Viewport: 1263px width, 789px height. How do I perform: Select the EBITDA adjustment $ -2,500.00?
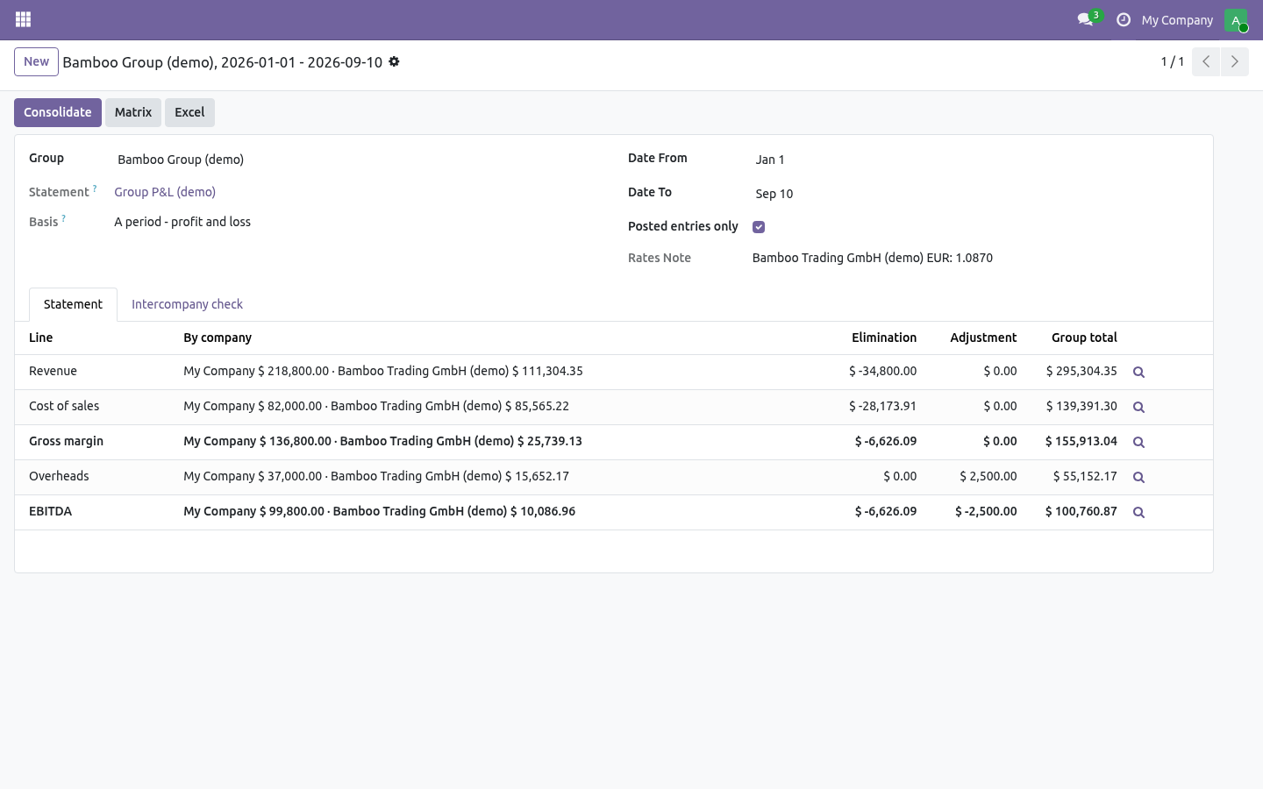click(986, 511)
